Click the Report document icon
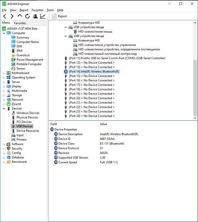Viewport: 198px width, 222px height. pyautogui.click(x=54, y=16)
